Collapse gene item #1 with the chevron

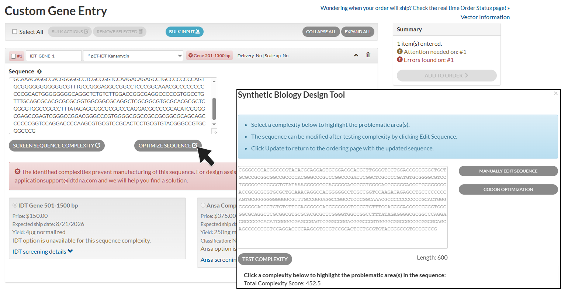point(356,55)
